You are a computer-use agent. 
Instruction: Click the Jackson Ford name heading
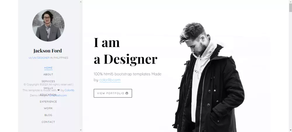click(48, 51)
